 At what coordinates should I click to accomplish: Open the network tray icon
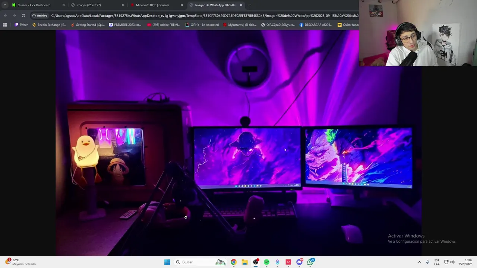coord(446,262)
